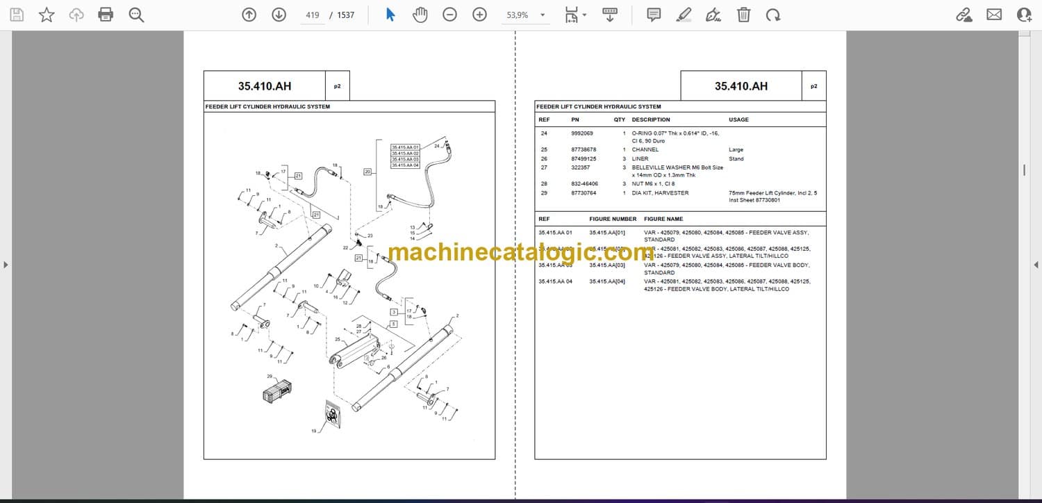This screenshot has width=1042, height=503.
Task: Click the usage value Large
Action: (x=736, y=150)
